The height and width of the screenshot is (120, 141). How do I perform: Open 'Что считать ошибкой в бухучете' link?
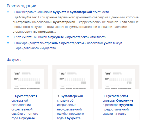point(61,37)
